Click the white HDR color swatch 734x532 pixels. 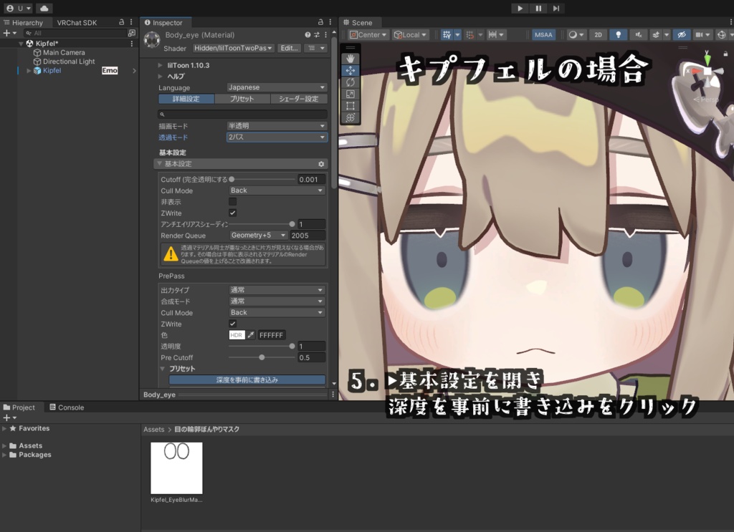click(237, 334)
